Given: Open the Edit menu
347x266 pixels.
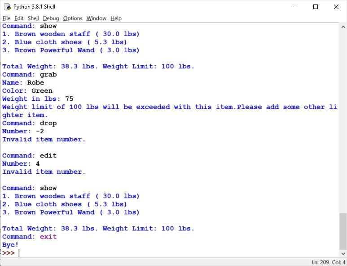Looking at the screenshot, I should pyautogui.click(x=19, y=18).
